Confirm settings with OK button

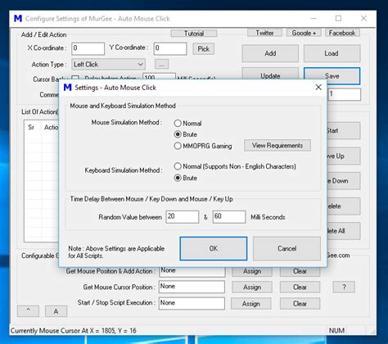click(x=214, y=248)
